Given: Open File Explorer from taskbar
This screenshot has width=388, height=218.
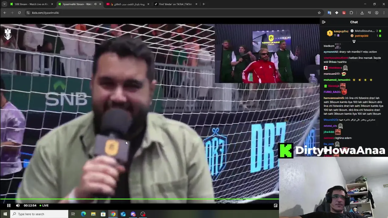Looking at the screenshot, I should pyautogui.click(x=93, y=214).
